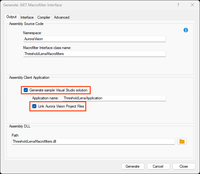The image size is (200, 174).
Task: Click the Application name text field
Action: tap(114, 98)
